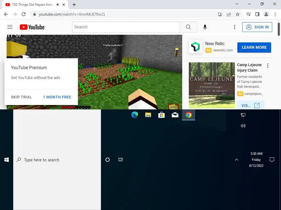Open Microsoft Store from taskbar
This screenshot has width=281, height=210.
161,115
